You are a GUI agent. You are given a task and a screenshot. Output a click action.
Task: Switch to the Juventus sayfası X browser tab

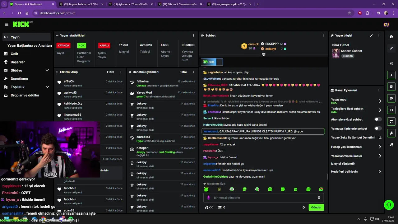pyautogui.click(x=179, y=4)
